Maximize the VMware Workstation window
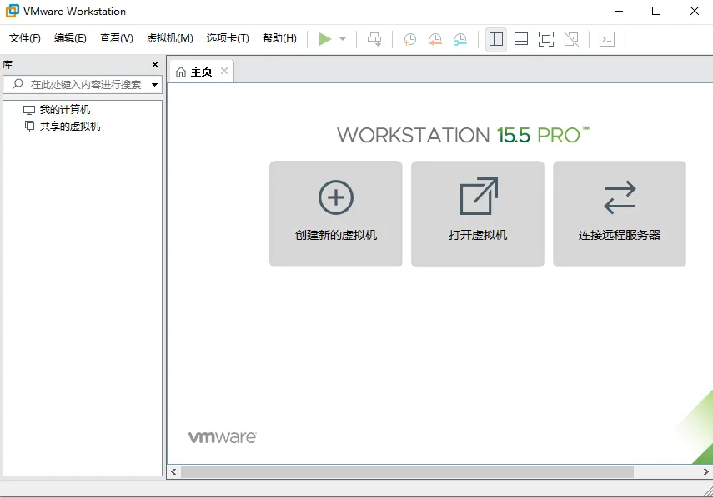This screenshot has width=713, height=498. coord(656,11)
